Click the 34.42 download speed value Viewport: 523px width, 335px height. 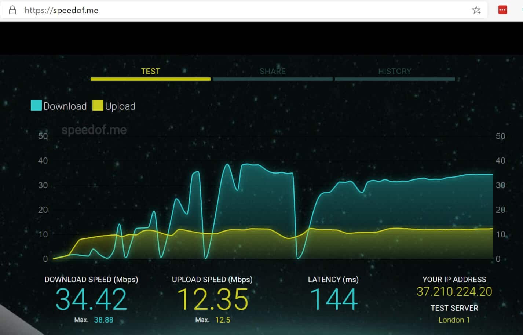pyautogui.click(x=91, y=299)
